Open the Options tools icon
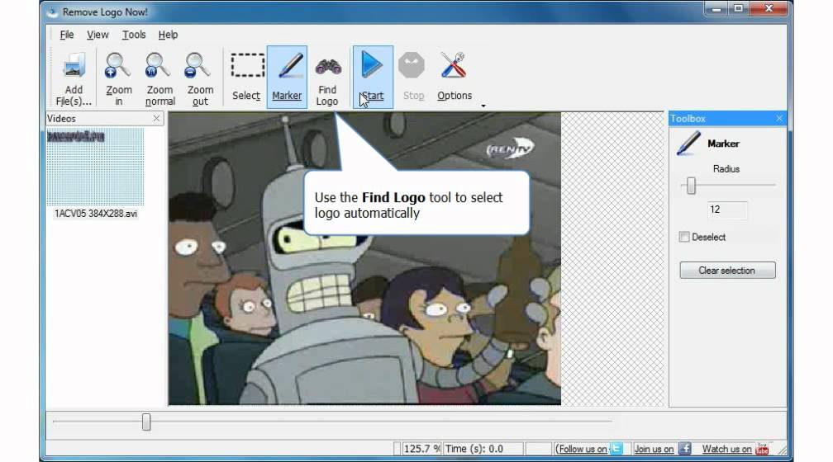 pyautogui.click(x=455, y=78)
